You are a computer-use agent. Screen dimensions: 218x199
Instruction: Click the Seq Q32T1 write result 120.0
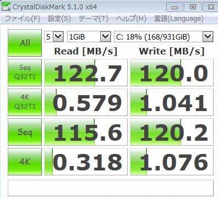tap(172, 73)
